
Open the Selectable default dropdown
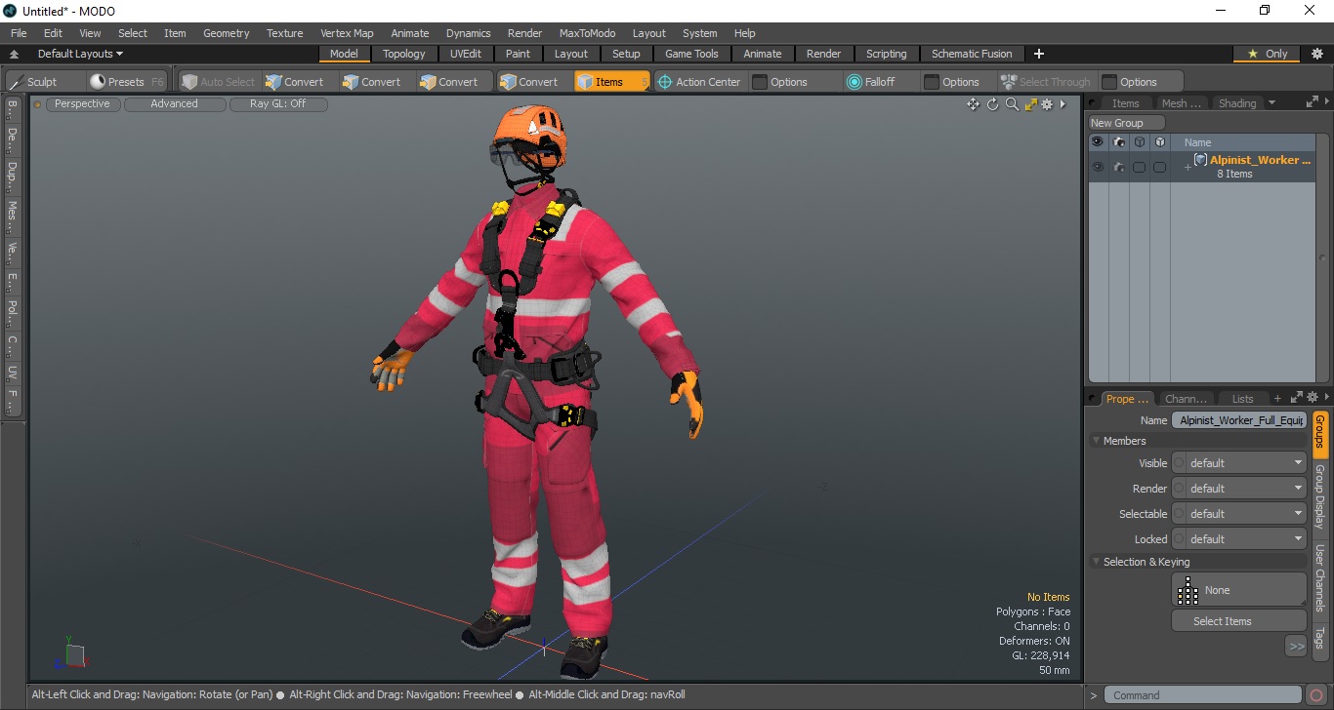(x=1246, y=514)
